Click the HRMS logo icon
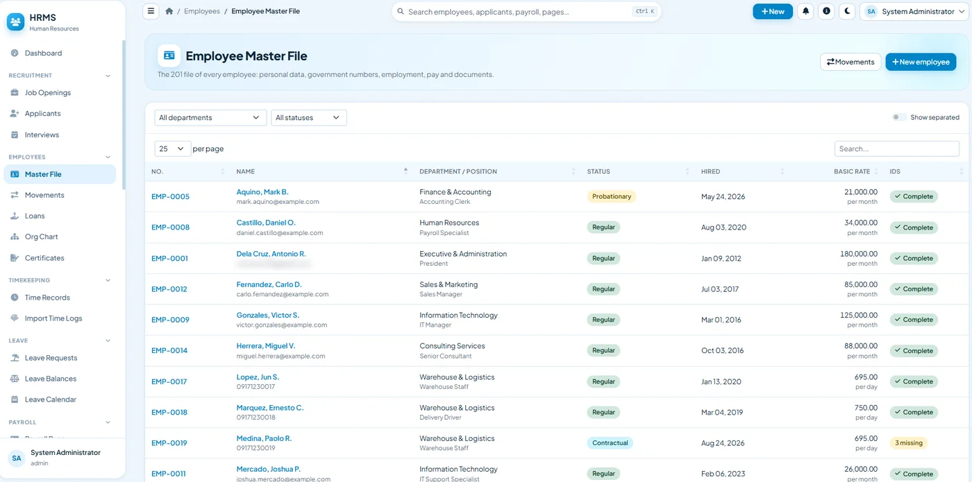Image resolution: width=972 pixels, height=482 pixels. tap(15, 22)
